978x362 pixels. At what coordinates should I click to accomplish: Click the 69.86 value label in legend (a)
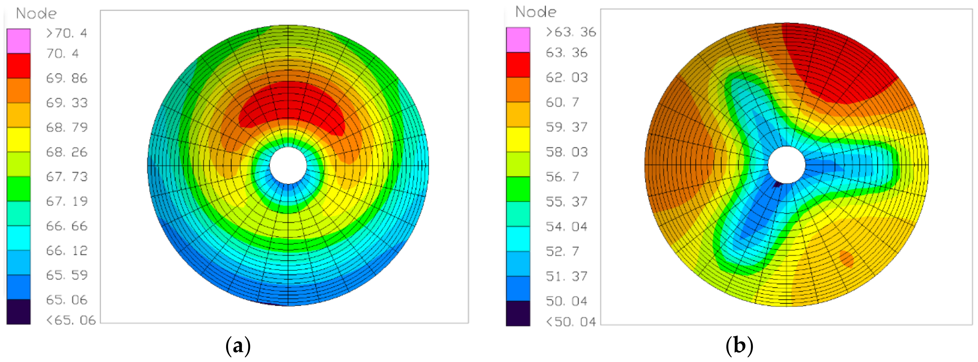tap(67, 78)
